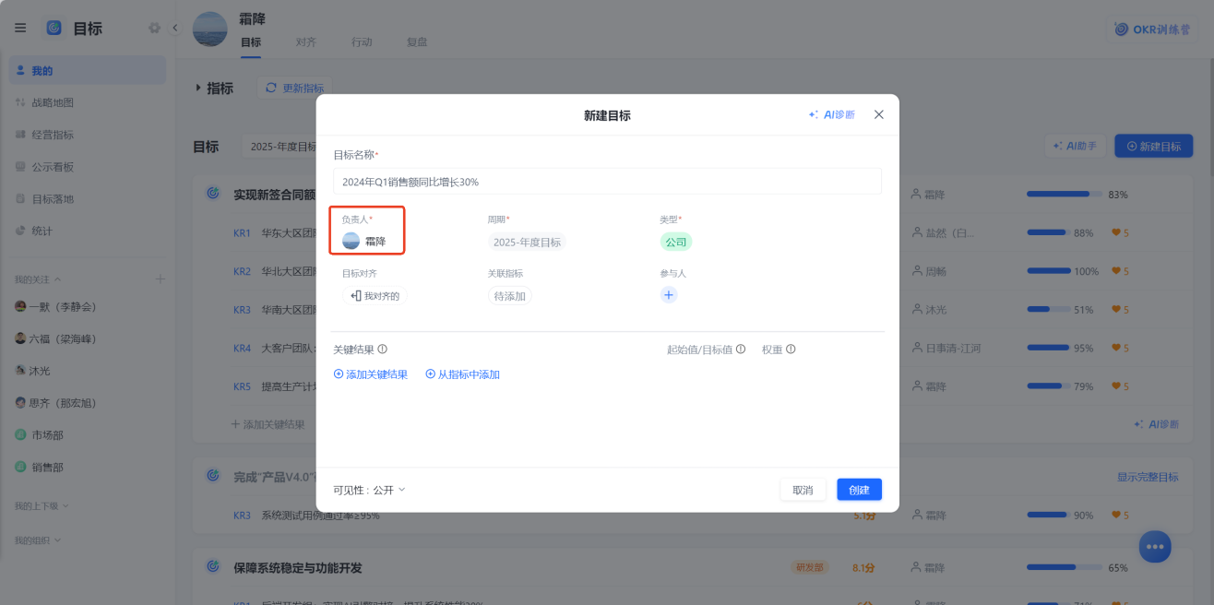The width and height of the screenshot is (1214, 605).
Task: Open 战略地图 in the sidebar
Action: coord(88,102)
